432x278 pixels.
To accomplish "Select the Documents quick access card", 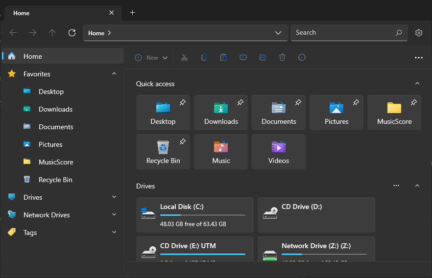I will pos(279,113).
